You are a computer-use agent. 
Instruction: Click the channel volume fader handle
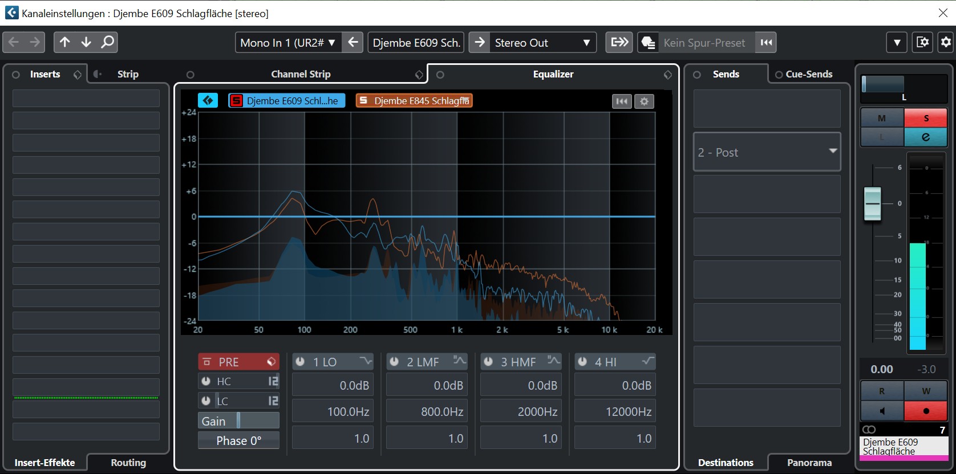coord(872,203)
